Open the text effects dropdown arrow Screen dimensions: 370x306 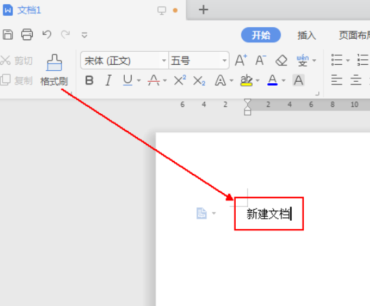point(232,80)
